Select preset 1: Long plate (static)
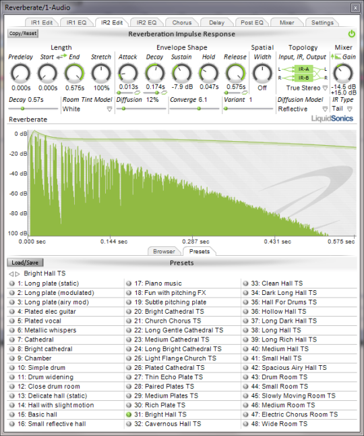Screen dimensions: 364x436 click(65, 283)
